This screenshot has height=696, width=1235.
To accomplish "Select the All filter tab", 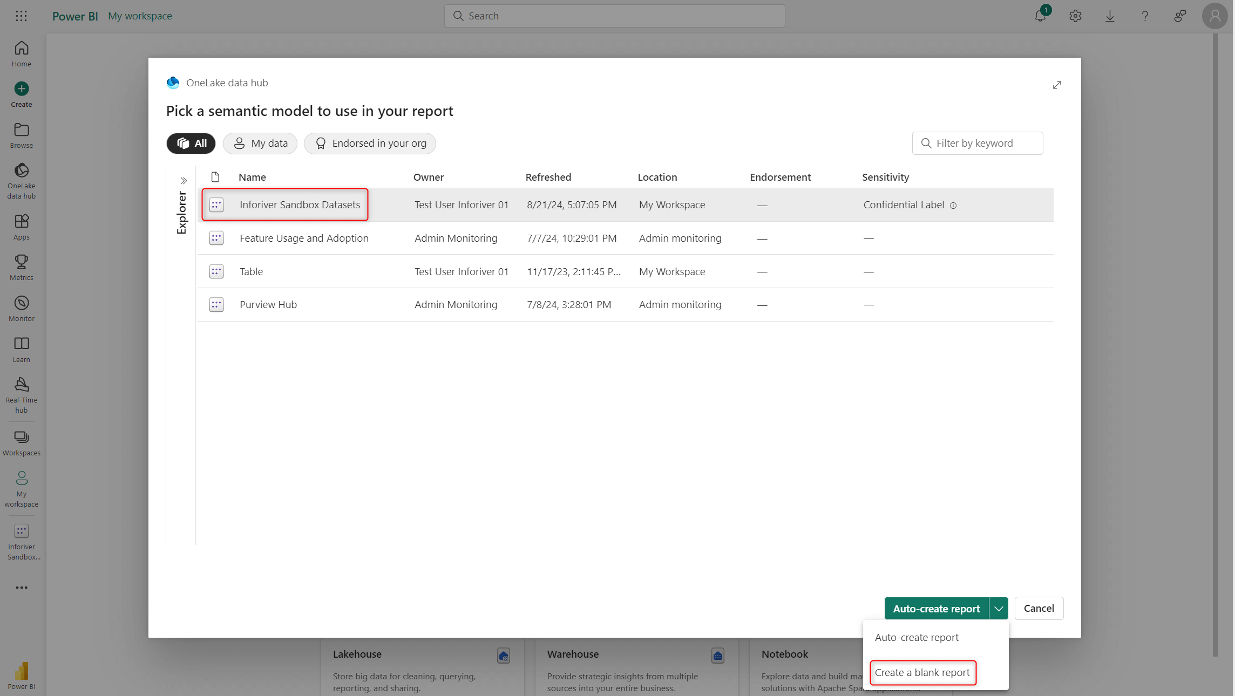I will pyautogui.click(x=191, y=144).
